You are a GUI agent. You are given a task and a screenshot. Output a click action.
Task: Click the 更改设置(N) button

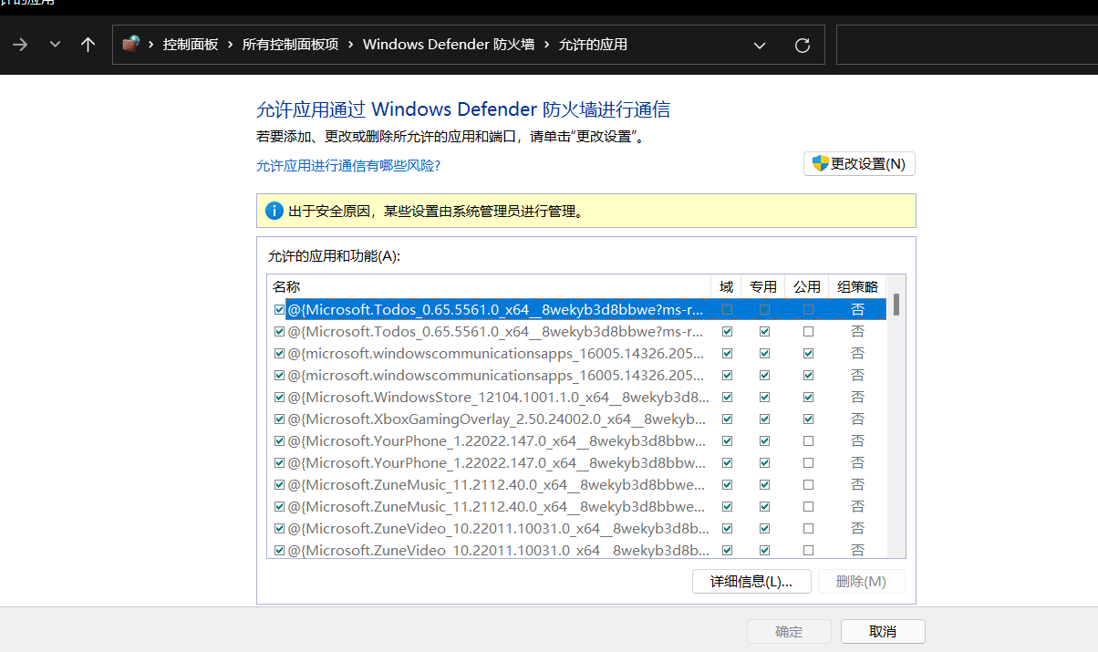click(x=859, y=164)
